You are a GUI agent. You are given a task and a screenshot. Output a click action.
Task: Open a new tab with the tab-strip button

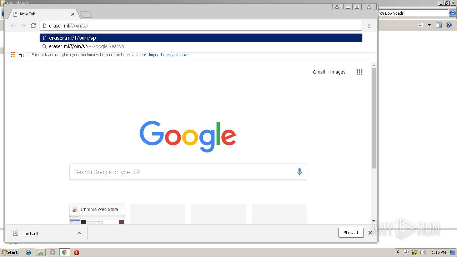click(86, 14)
